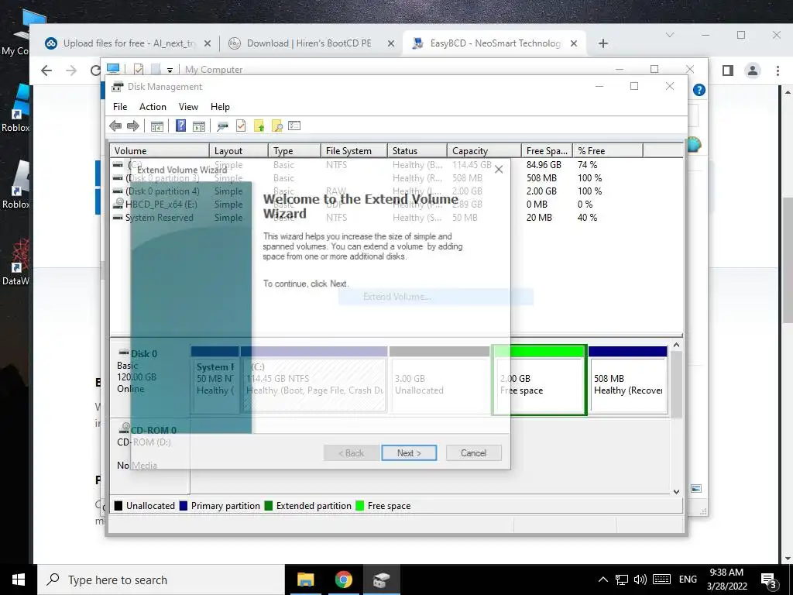The height and width of the screenshot is (595, 793).
Task: Sort by the Volume column header
Action: [x=160, y=151]
